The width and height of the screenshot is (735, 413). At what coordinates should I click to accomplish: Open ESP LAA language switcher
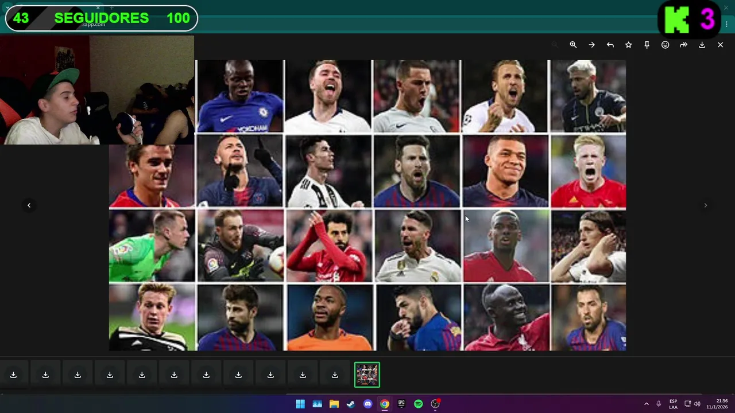[673, 404]
